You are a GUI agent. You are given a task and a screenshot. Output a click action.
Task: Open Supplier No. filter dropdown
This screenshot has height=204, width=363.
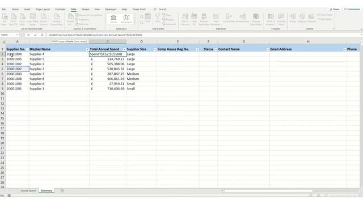point(27,49)
